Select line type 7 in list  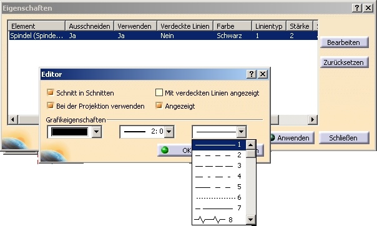point(219,209)
